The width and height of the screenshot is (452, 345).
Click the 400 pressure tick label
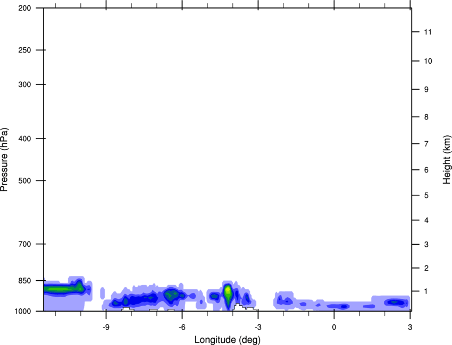[24, 139]
